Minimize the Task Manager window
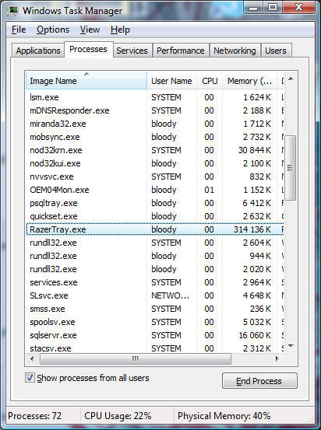This screenshot has height=430, width=321. coord(253,8)
